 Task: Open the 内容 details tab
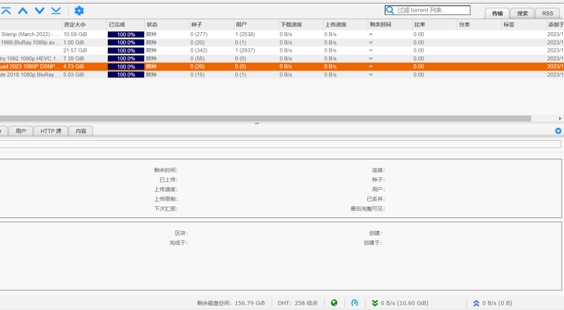[x=81, y=131]
